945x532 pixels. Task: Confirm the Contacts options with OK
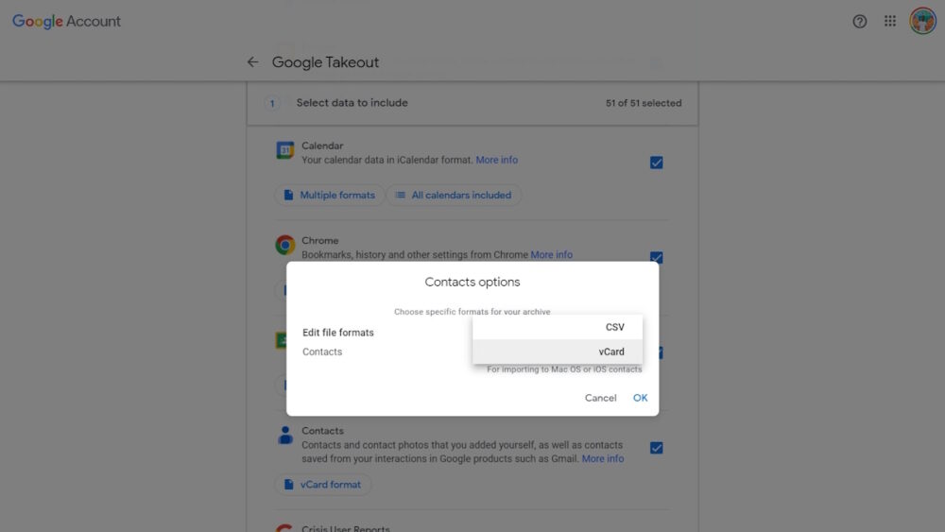click(640, 398)
